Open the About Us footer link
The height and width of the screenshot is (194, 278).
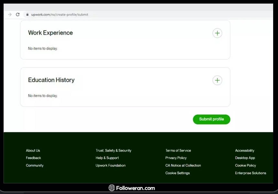[33, 150]
